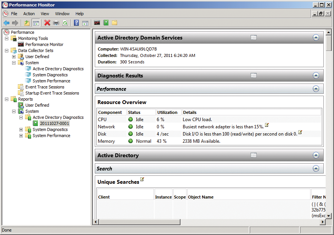Click the refresh toolbar icon
The height and width of the screenshot is (235, 334).
point(65,23)
